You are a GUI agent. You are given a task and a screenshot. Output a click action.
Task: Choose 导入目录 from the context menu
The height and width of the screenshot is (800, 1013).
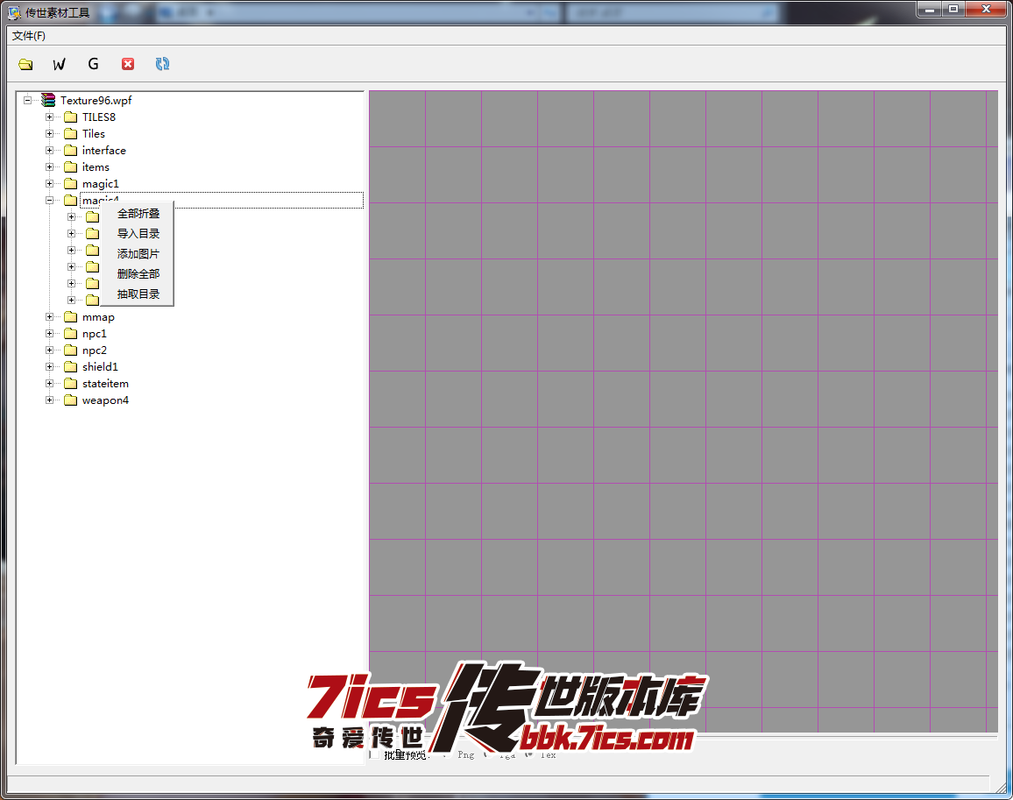point(138,234)
